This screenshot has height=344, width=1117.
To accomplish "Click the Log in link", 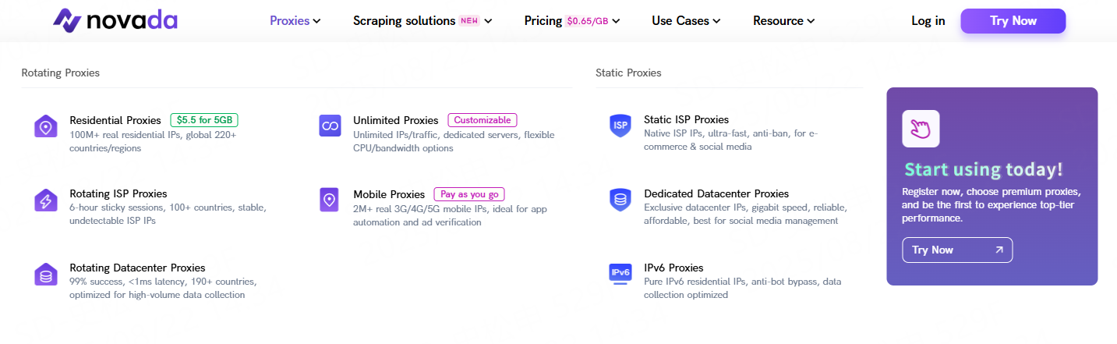I will tap(928, 21).
